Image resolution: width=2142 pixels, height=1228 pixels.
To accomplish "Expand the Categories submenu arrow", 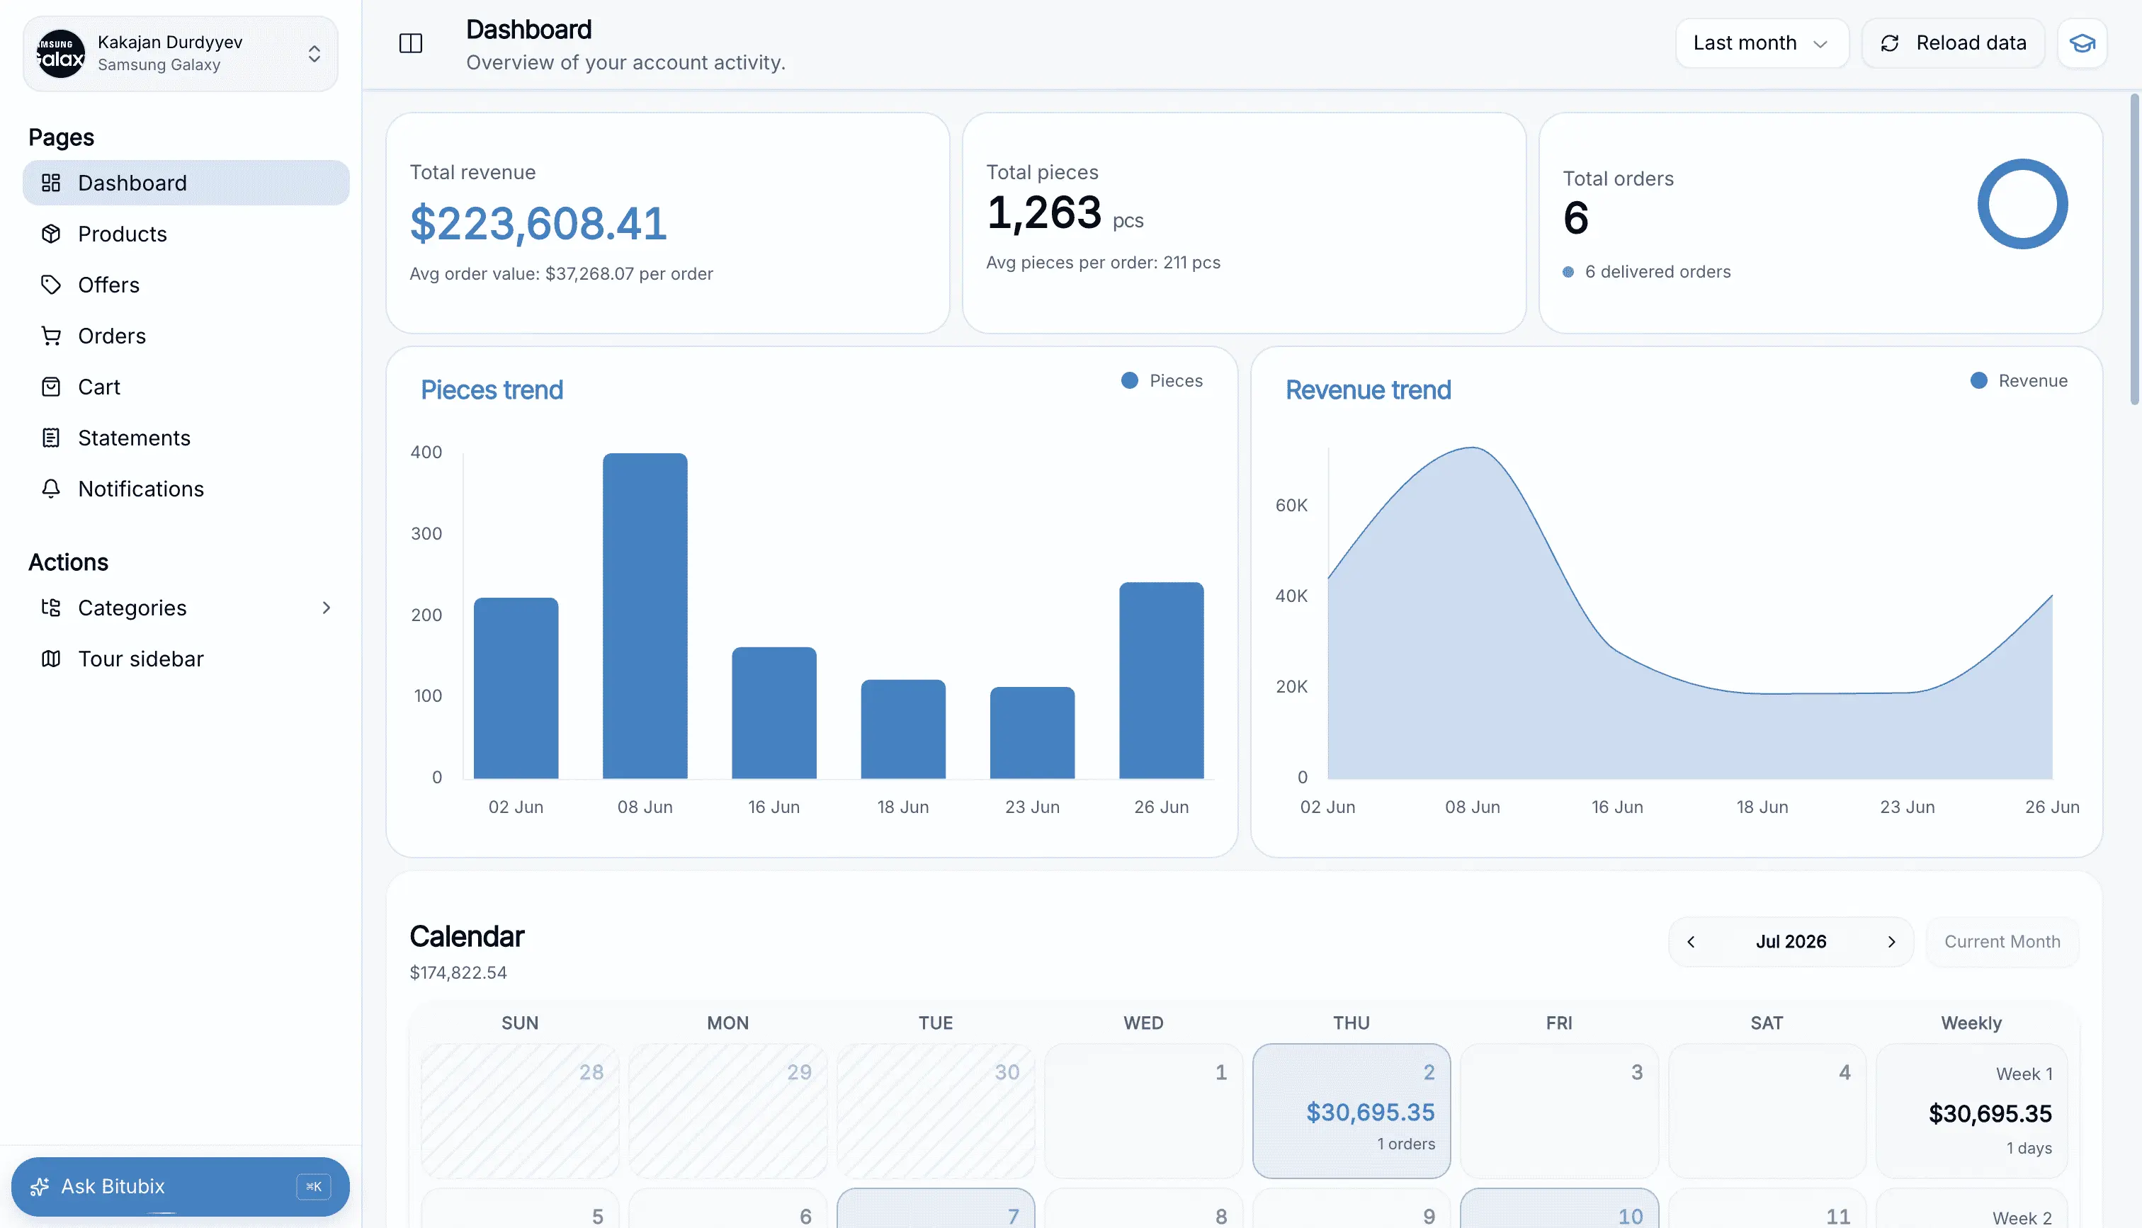I will (x=327, y=608).
